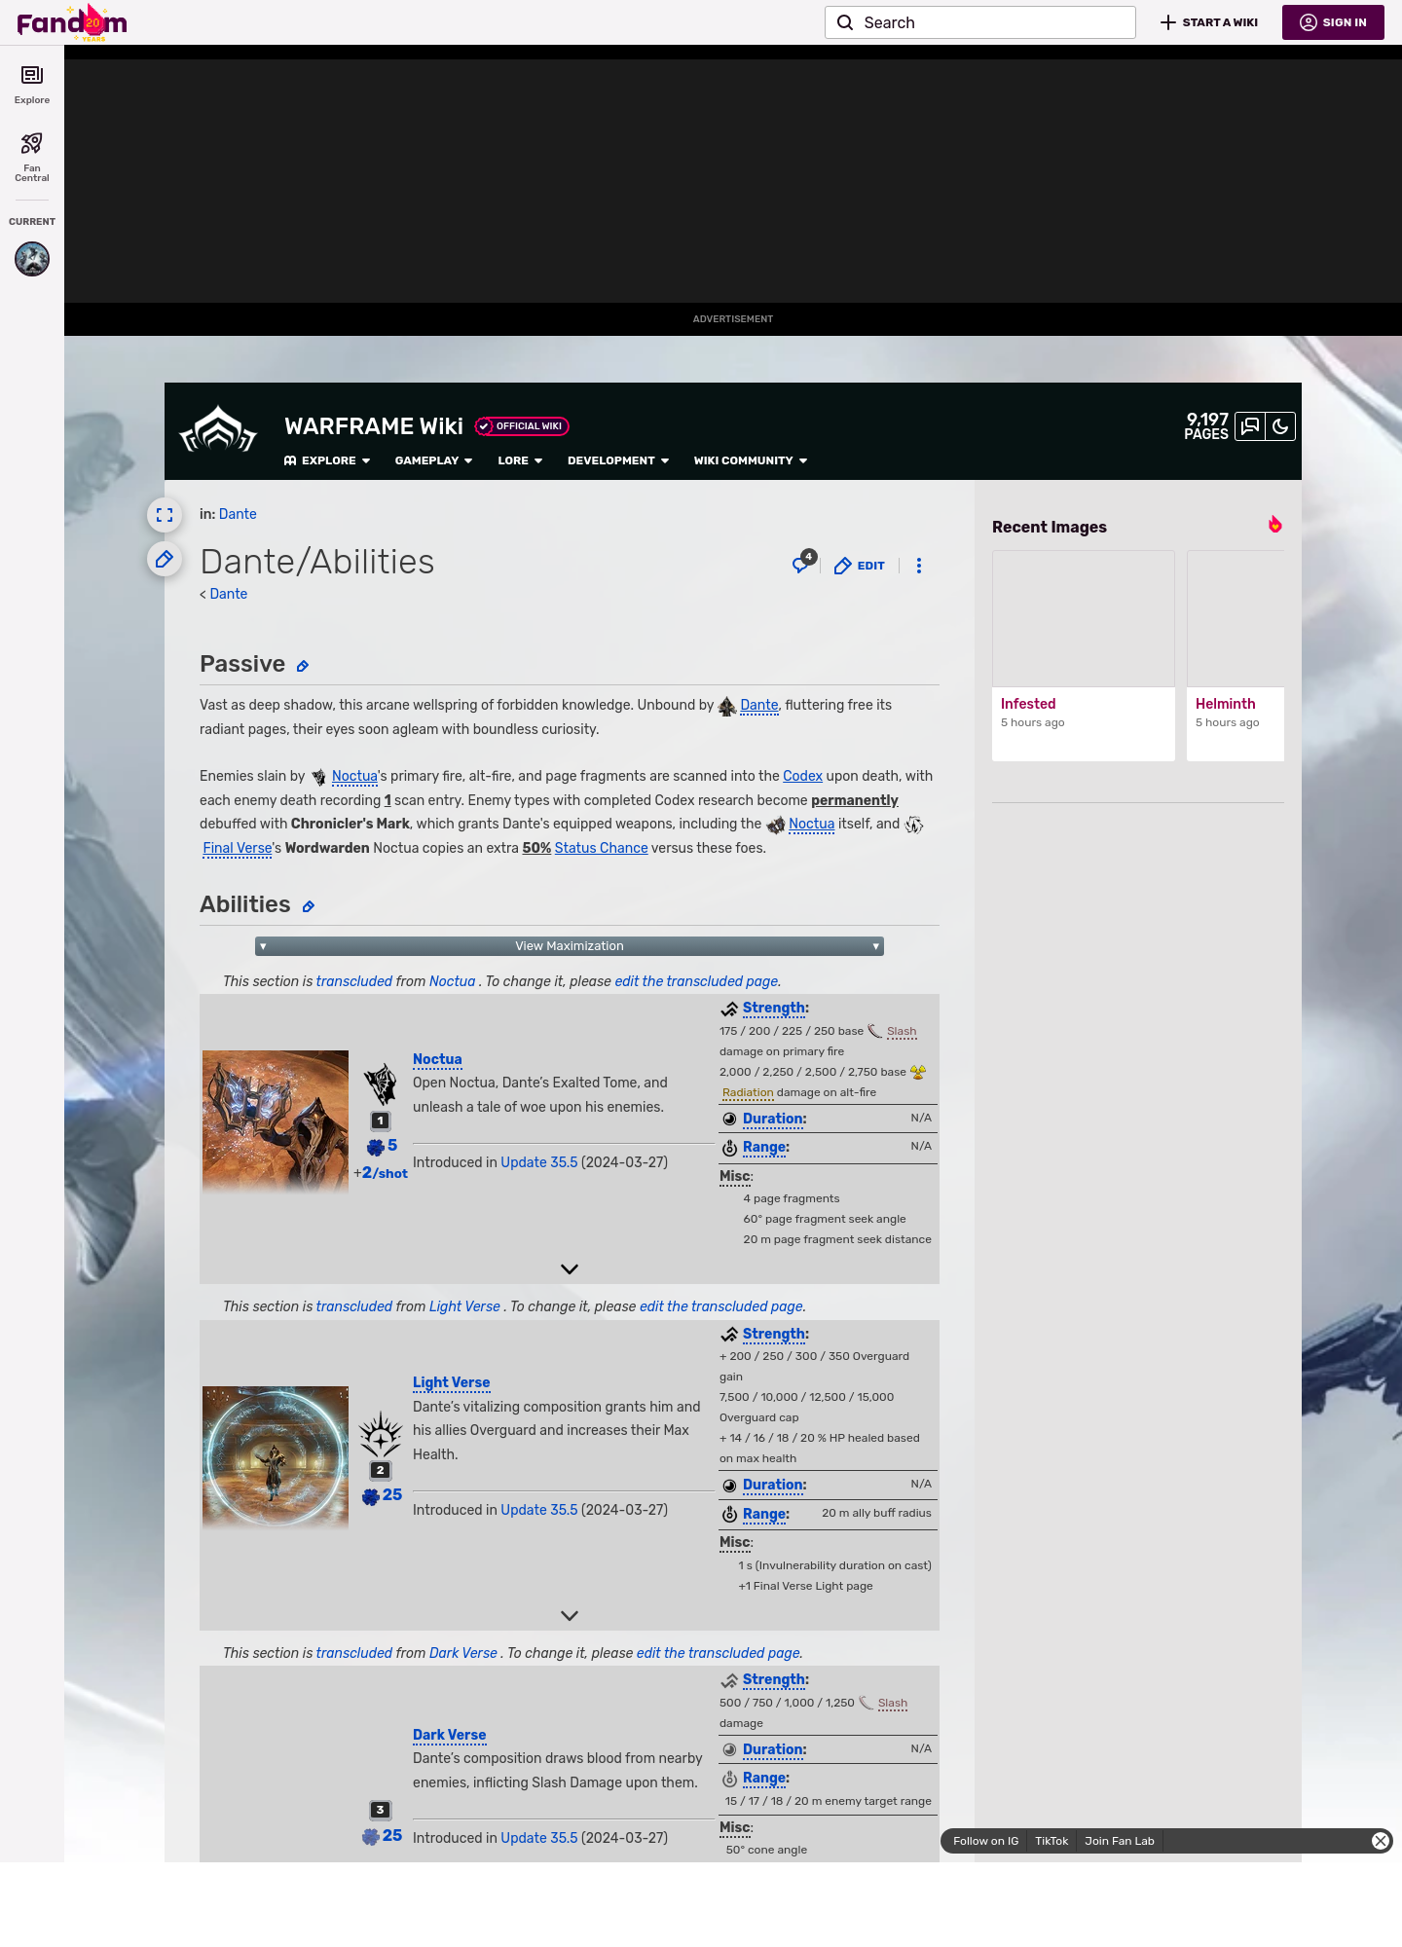Image resolution: width=1402 pixels, height=1947 pixels.
Task: Click the Slash icon in Noctua strength
Action: 875,1031
